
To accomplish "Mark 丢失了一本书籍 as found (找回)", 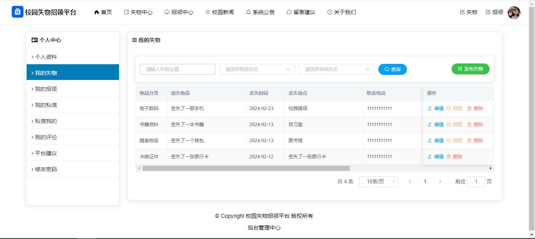I will [454, 125].
